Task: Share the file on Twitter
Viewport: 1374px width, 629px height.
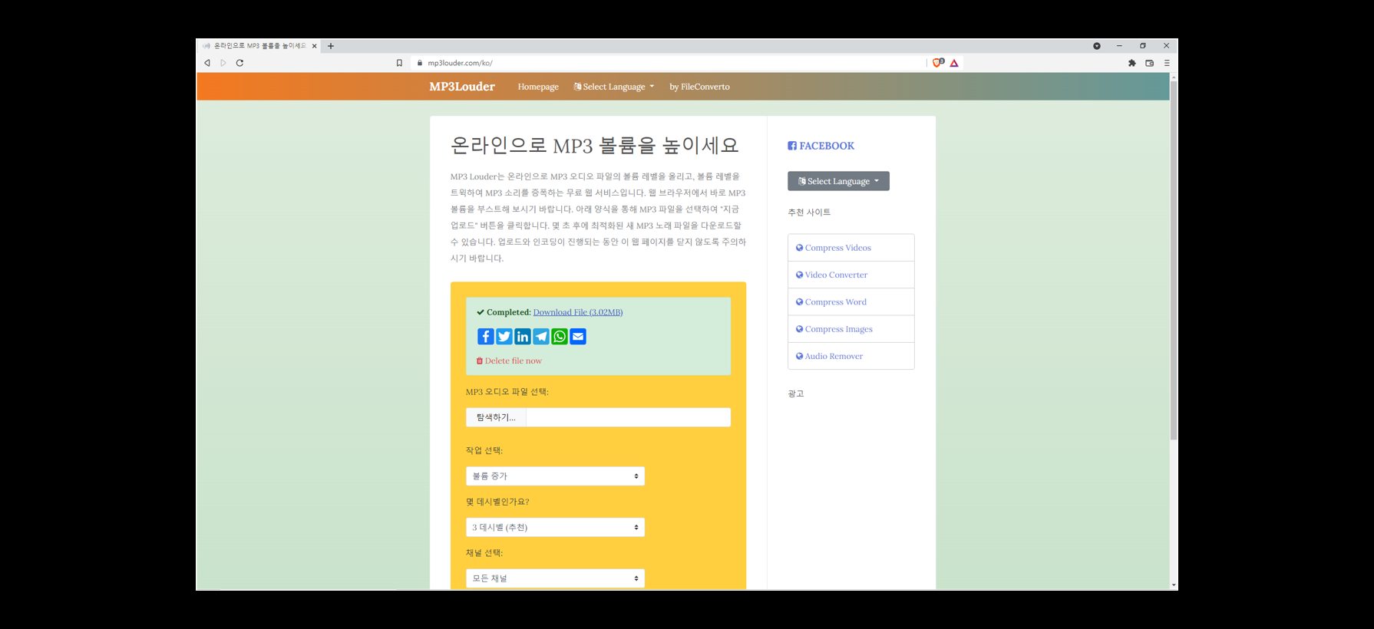Action: [504, 337]
